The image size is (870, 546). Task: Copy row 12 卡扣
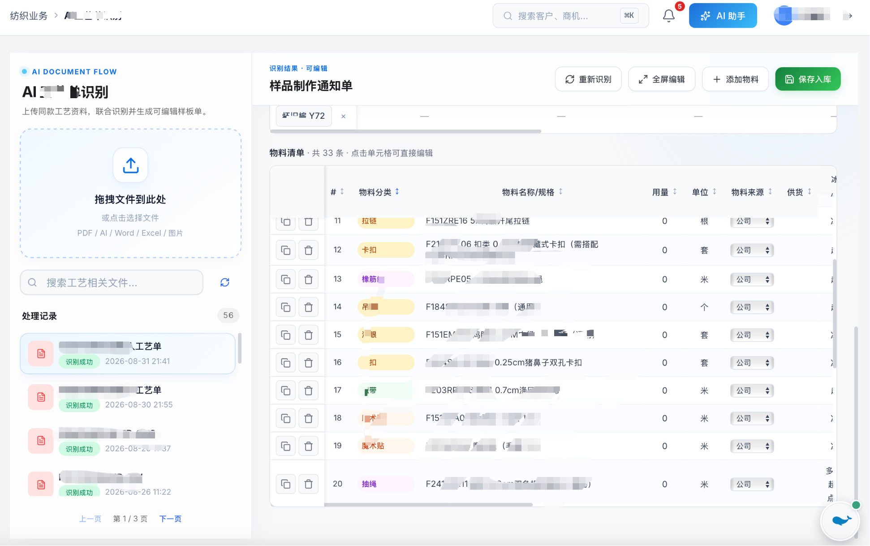pyautogui.click(x=286, y=250)
